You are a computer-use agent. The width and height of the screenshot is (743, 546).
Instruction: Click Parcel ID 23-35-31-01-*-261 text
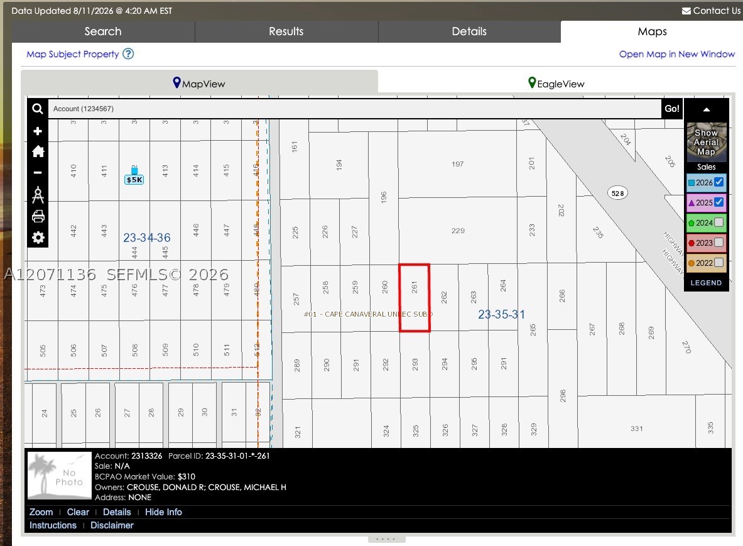click(x=219, y=456)
